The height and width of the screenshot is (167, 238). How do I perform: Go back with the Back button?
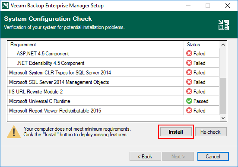click(145, 156)
